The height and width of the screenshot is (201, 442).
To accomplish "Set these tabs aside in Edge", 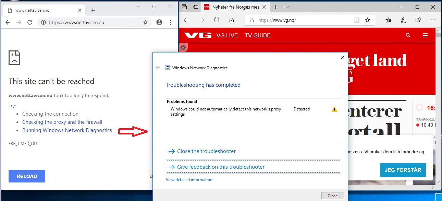I will (196, 7).
